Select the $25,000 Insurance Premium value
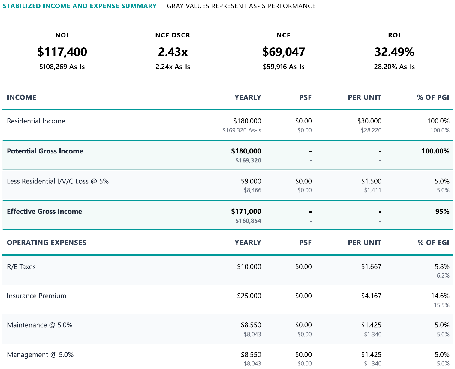The image size is (455, 369). [x=249, y=296]
